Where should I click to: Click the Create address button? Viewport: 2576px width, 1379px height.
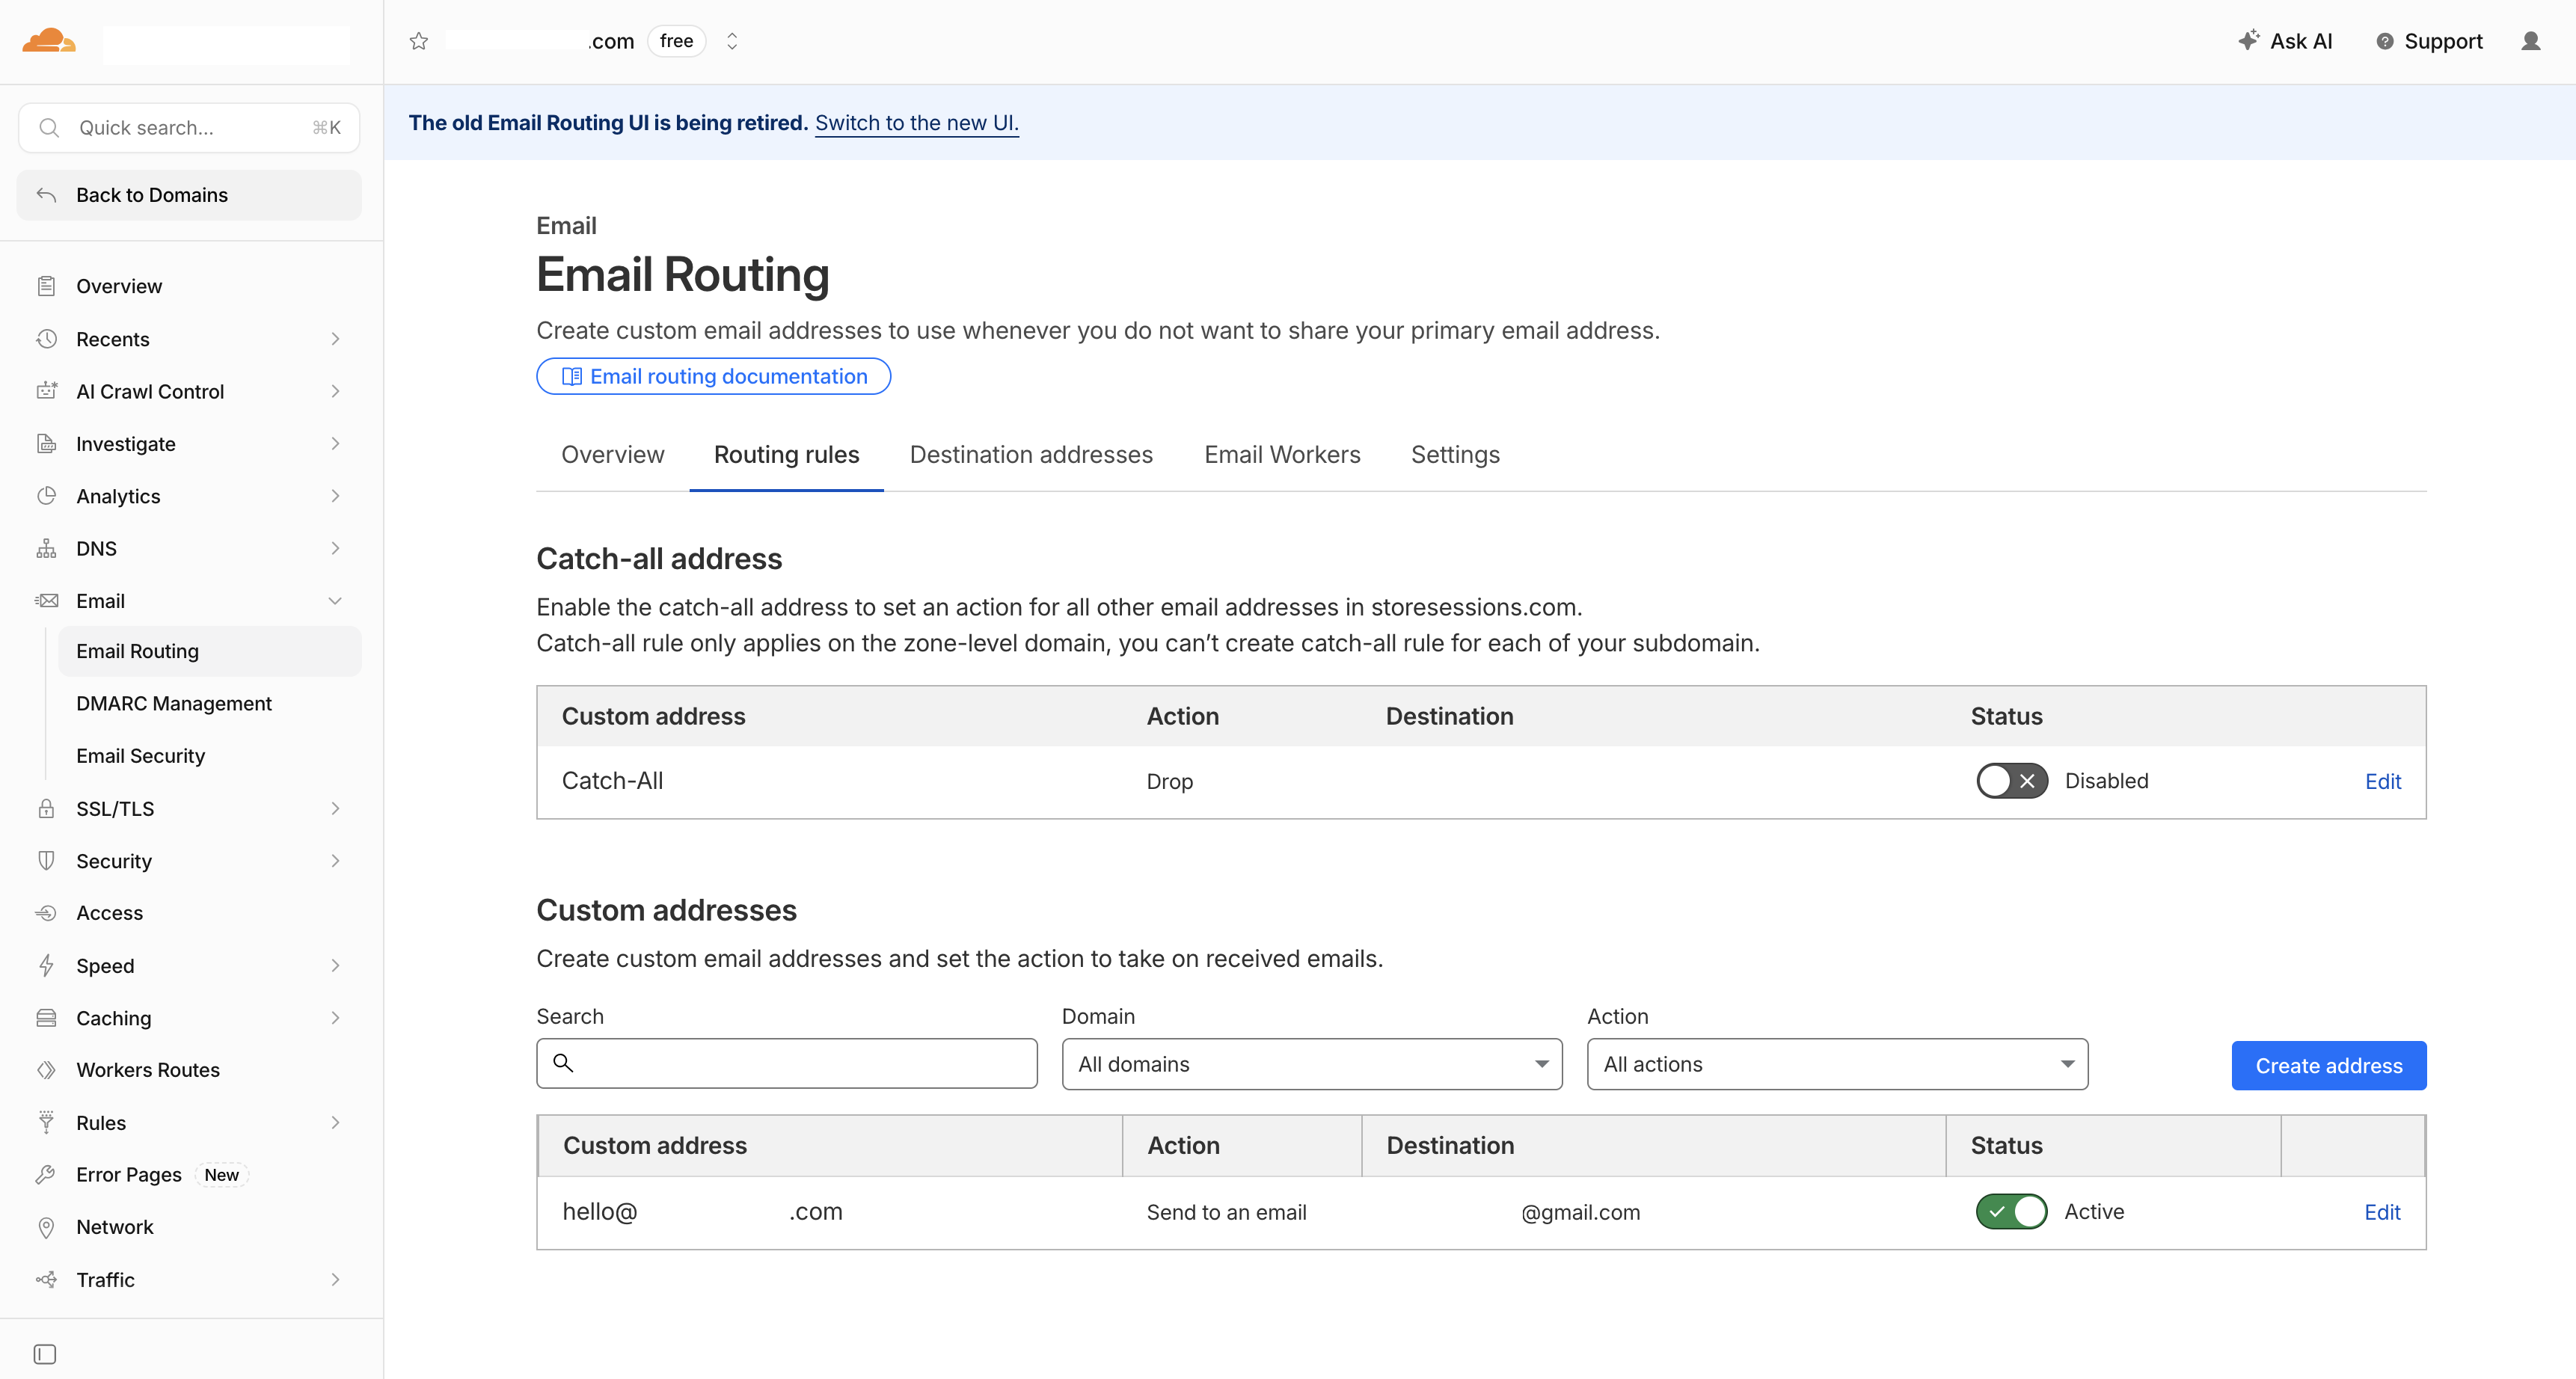click(2328, 1065)
